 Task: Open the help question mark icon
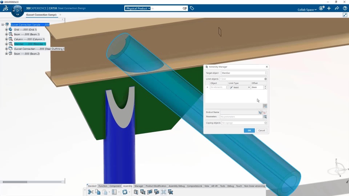345,8
